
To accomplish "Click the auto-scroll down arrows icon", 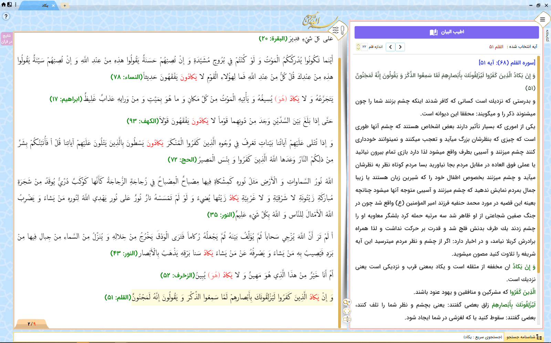I will (x=342, y=30).
